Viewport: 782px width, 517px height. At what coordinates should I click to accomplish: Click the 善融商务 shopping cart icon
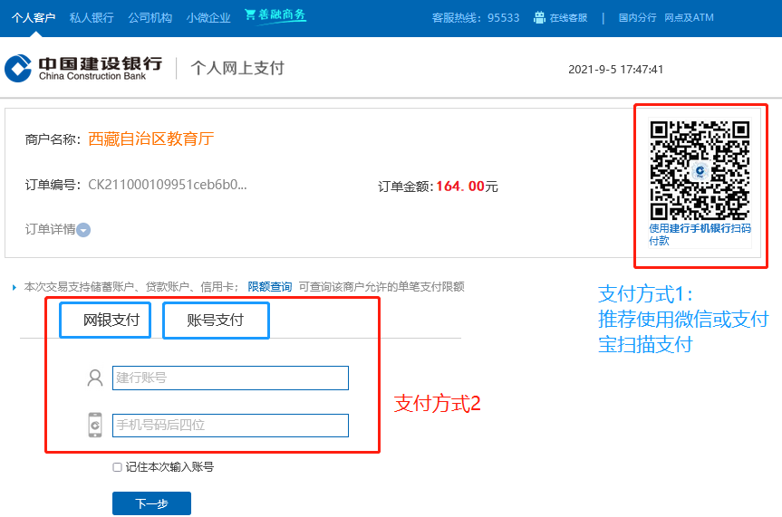251,15
